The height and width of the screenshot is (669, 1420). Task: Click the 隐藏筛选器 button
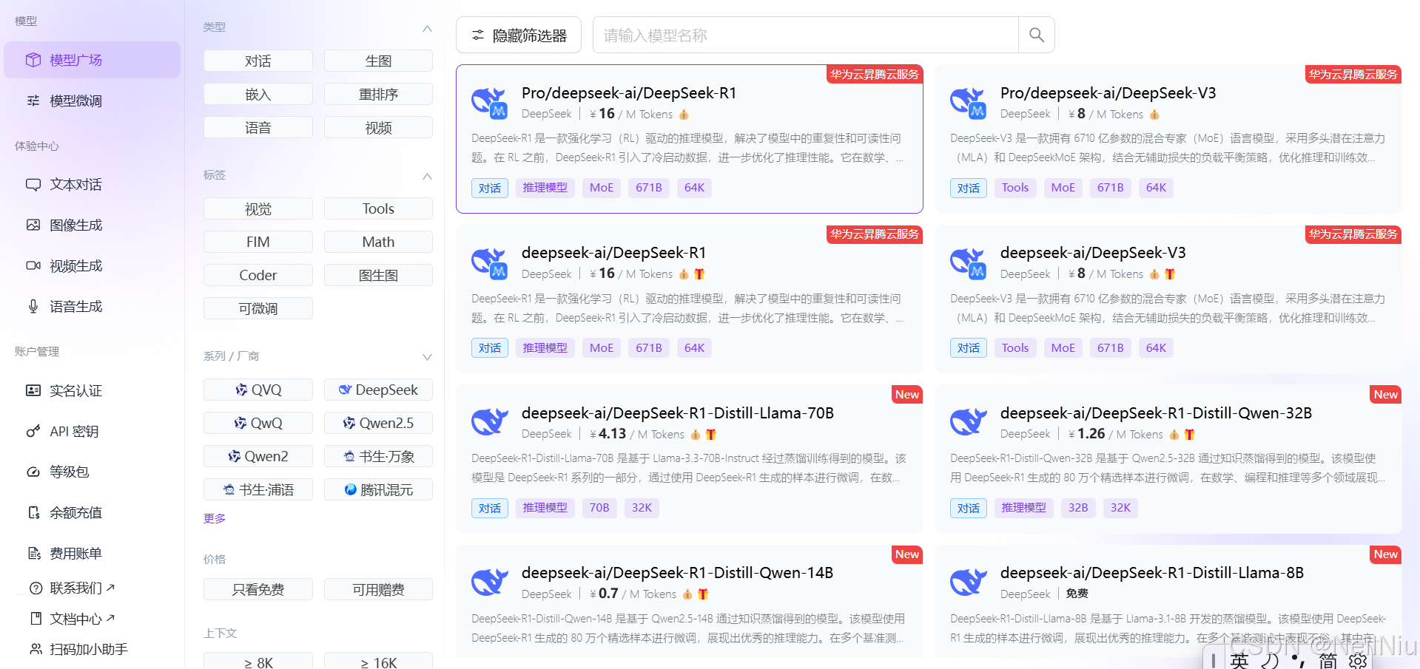click(519, 35)
